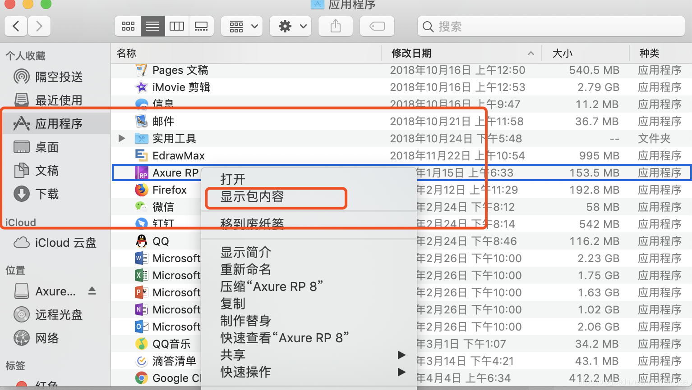Select the Axure RP app icon

click(x=142, y=172)
